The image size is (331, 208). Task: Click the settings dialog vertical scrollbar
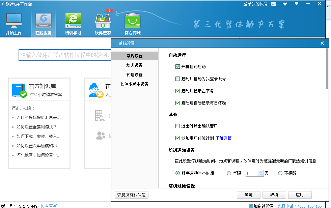click(327, 68)
